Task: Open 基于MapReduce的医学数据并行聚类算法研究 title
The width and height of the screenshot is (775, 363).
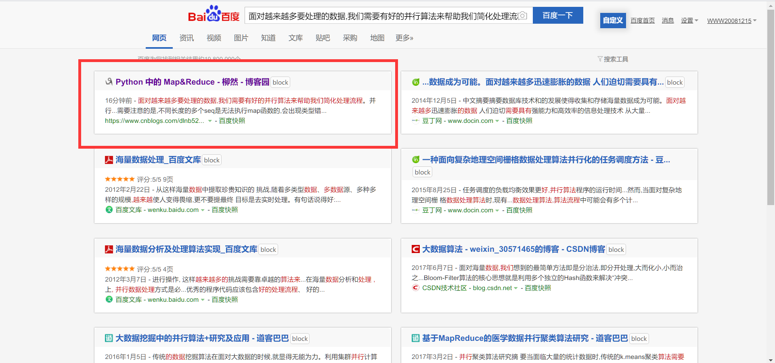Action: [525, 338]
